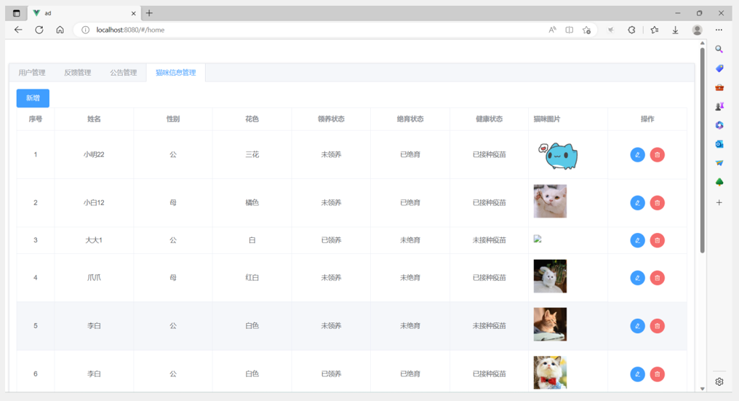
Task: Open browser extensions menu
Action: 631,30
